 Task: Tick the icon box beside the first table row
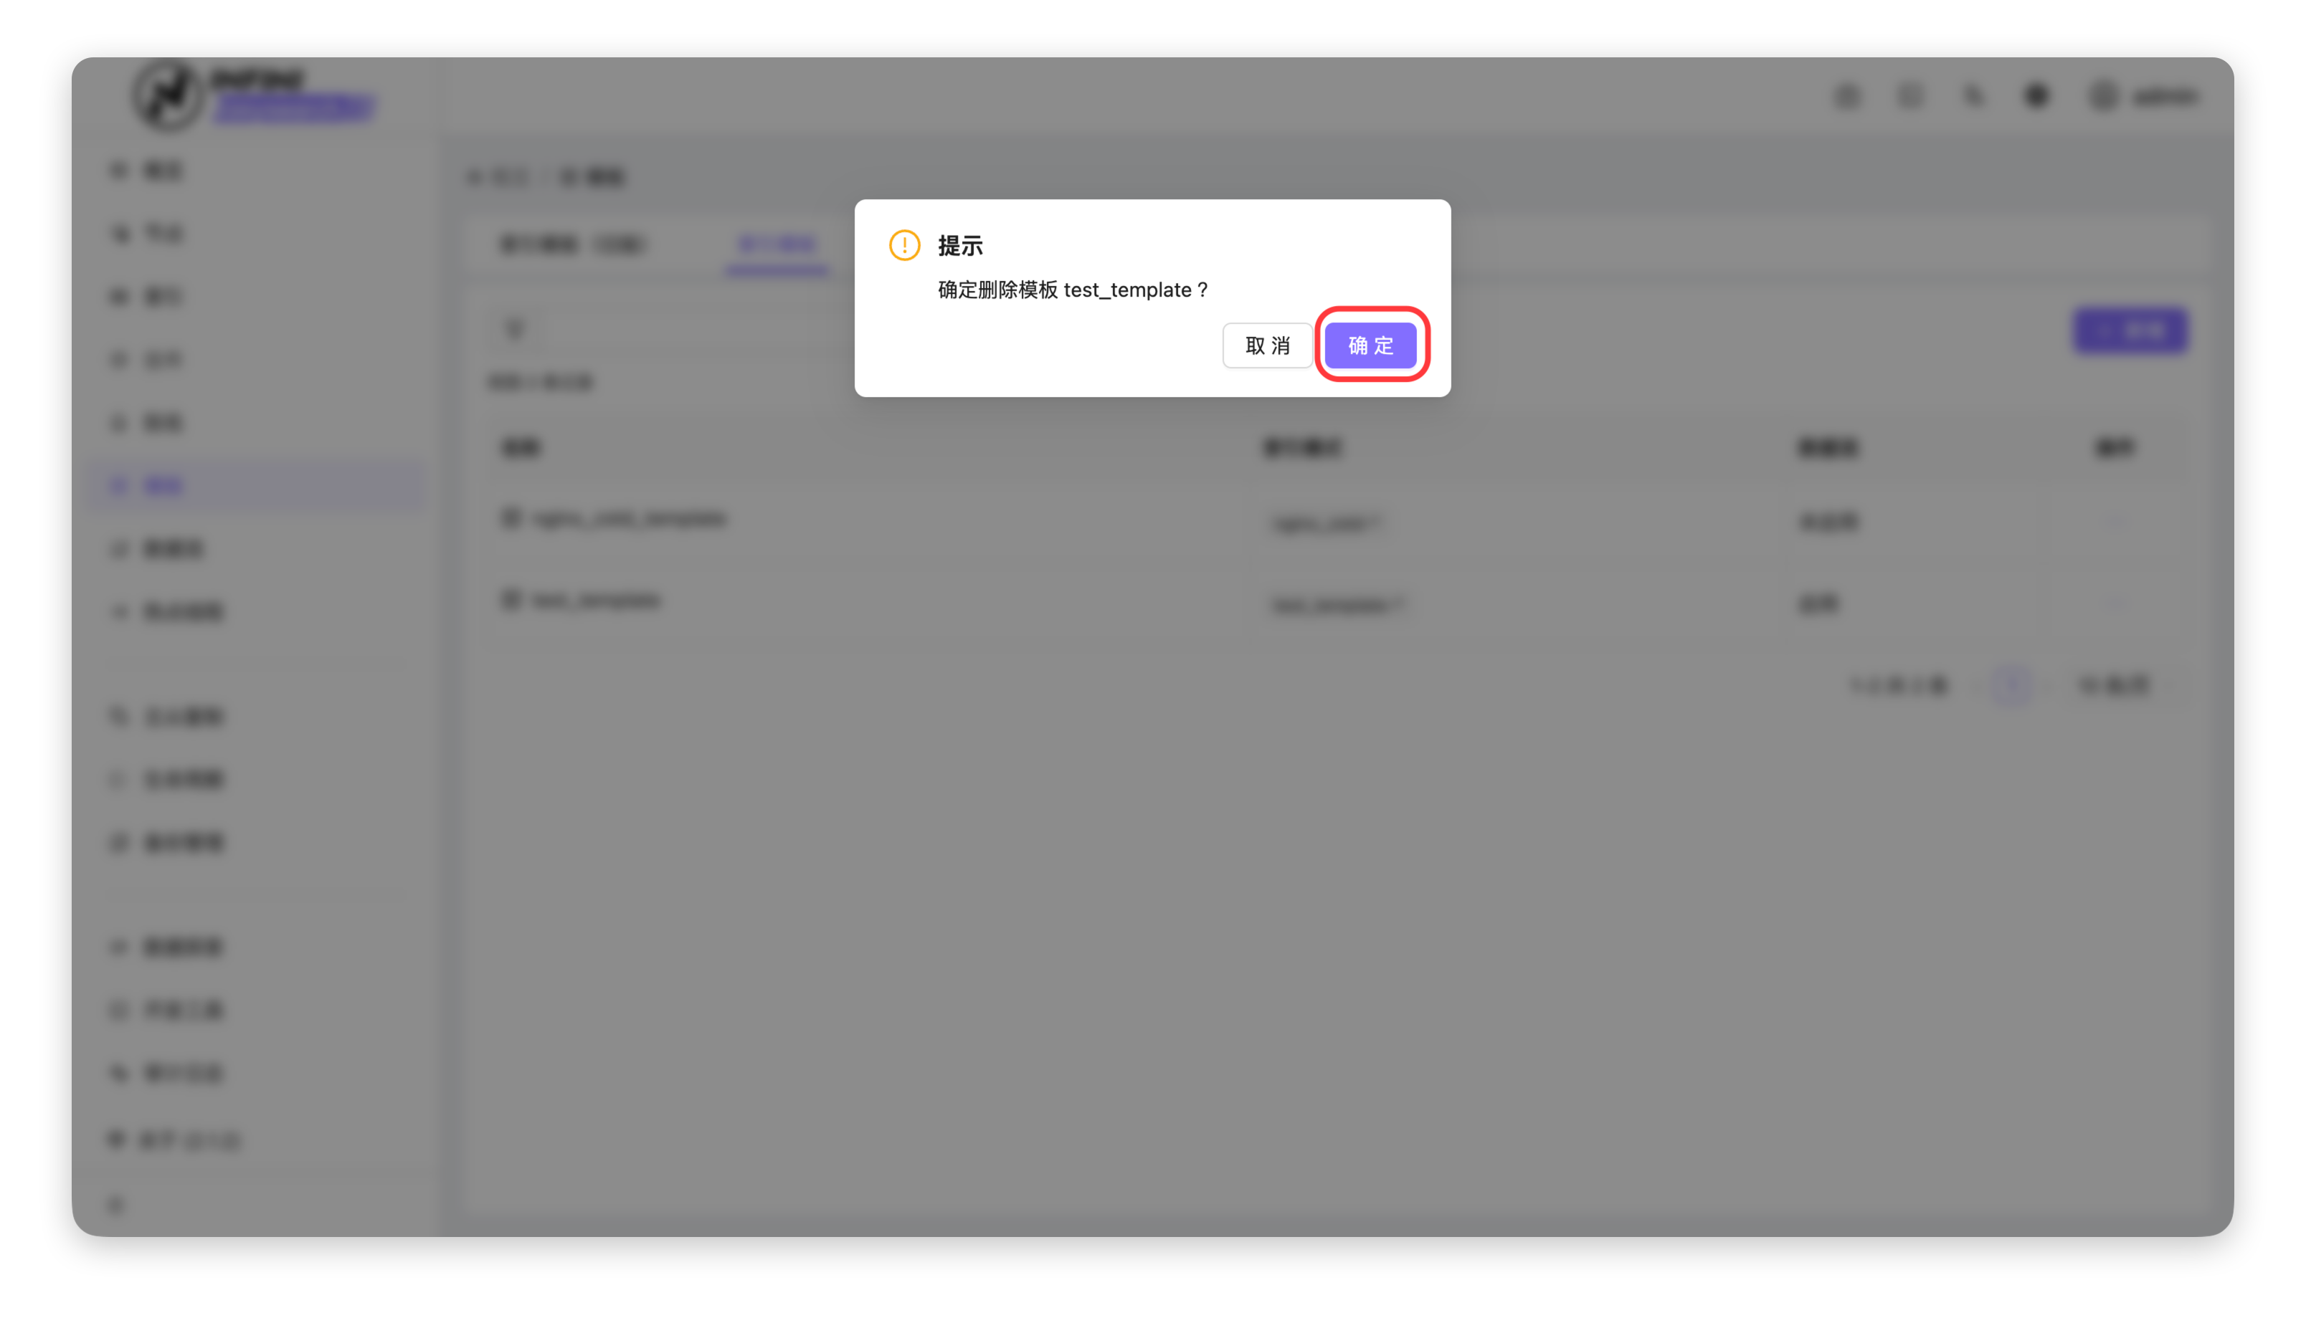[x=511, y=518]
